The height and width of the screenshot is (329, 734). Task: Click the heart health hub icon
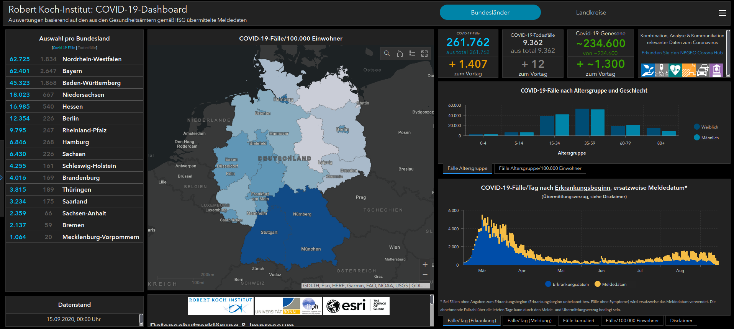click(x=675, y=70)
